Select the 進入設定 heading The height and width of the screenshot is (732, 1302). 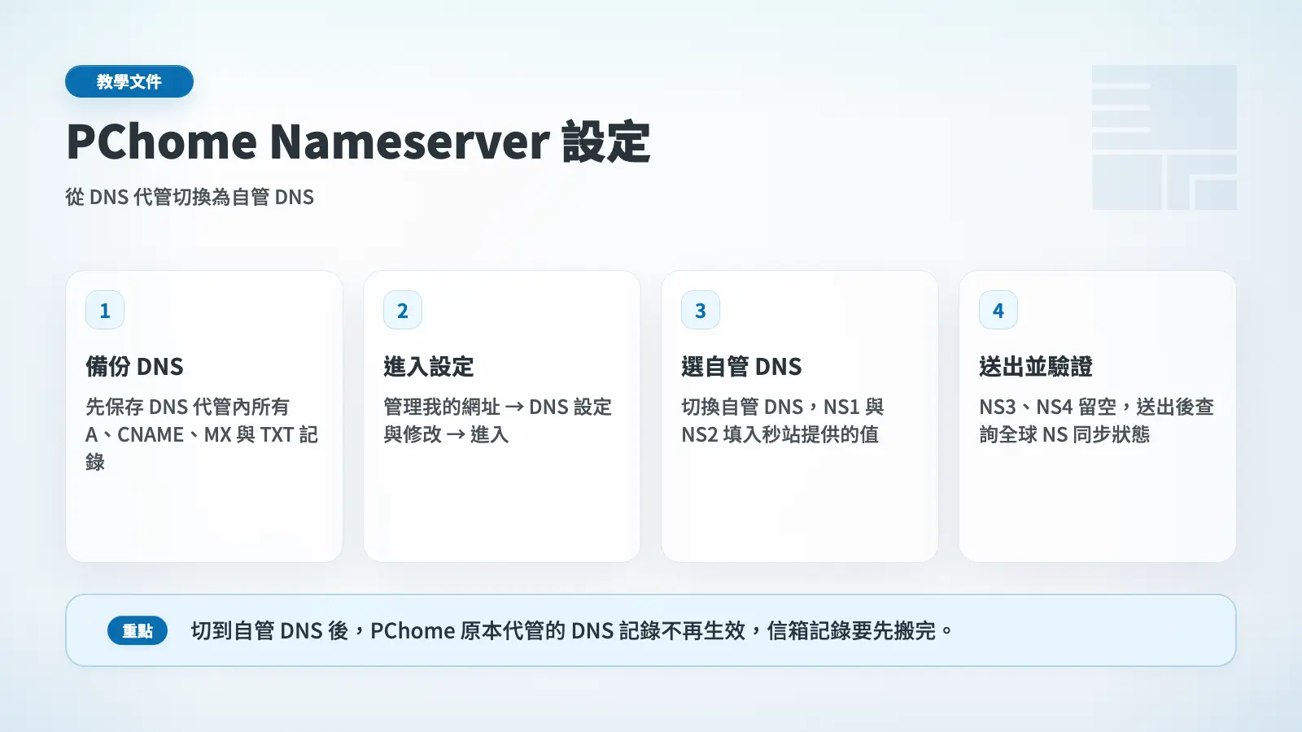[x=429, y=367]
